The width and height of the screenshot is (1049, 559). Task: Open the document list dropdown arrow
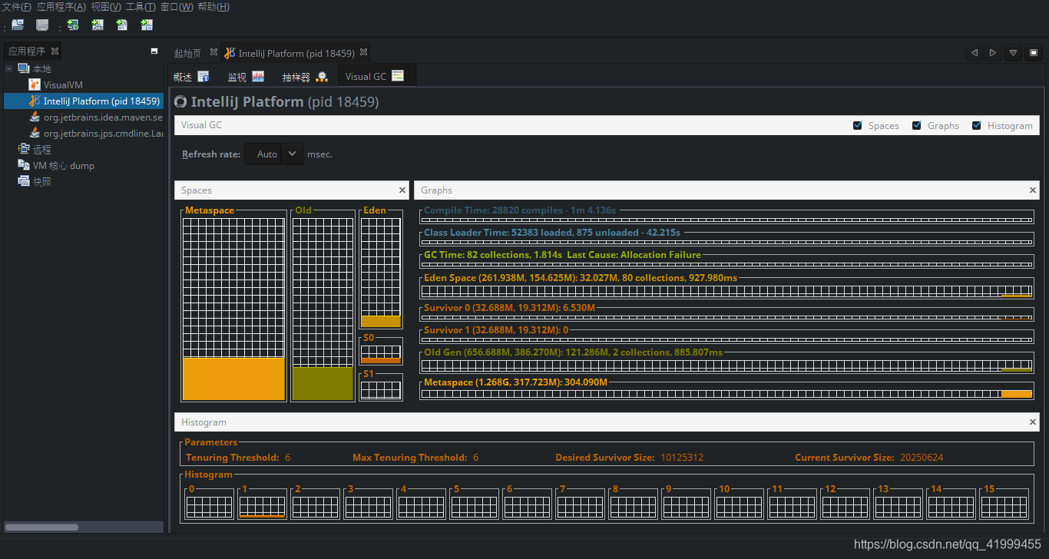1013,53
